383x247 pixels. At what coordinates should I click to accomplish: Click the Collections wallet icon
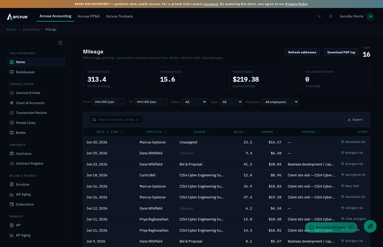click(12, 204)
